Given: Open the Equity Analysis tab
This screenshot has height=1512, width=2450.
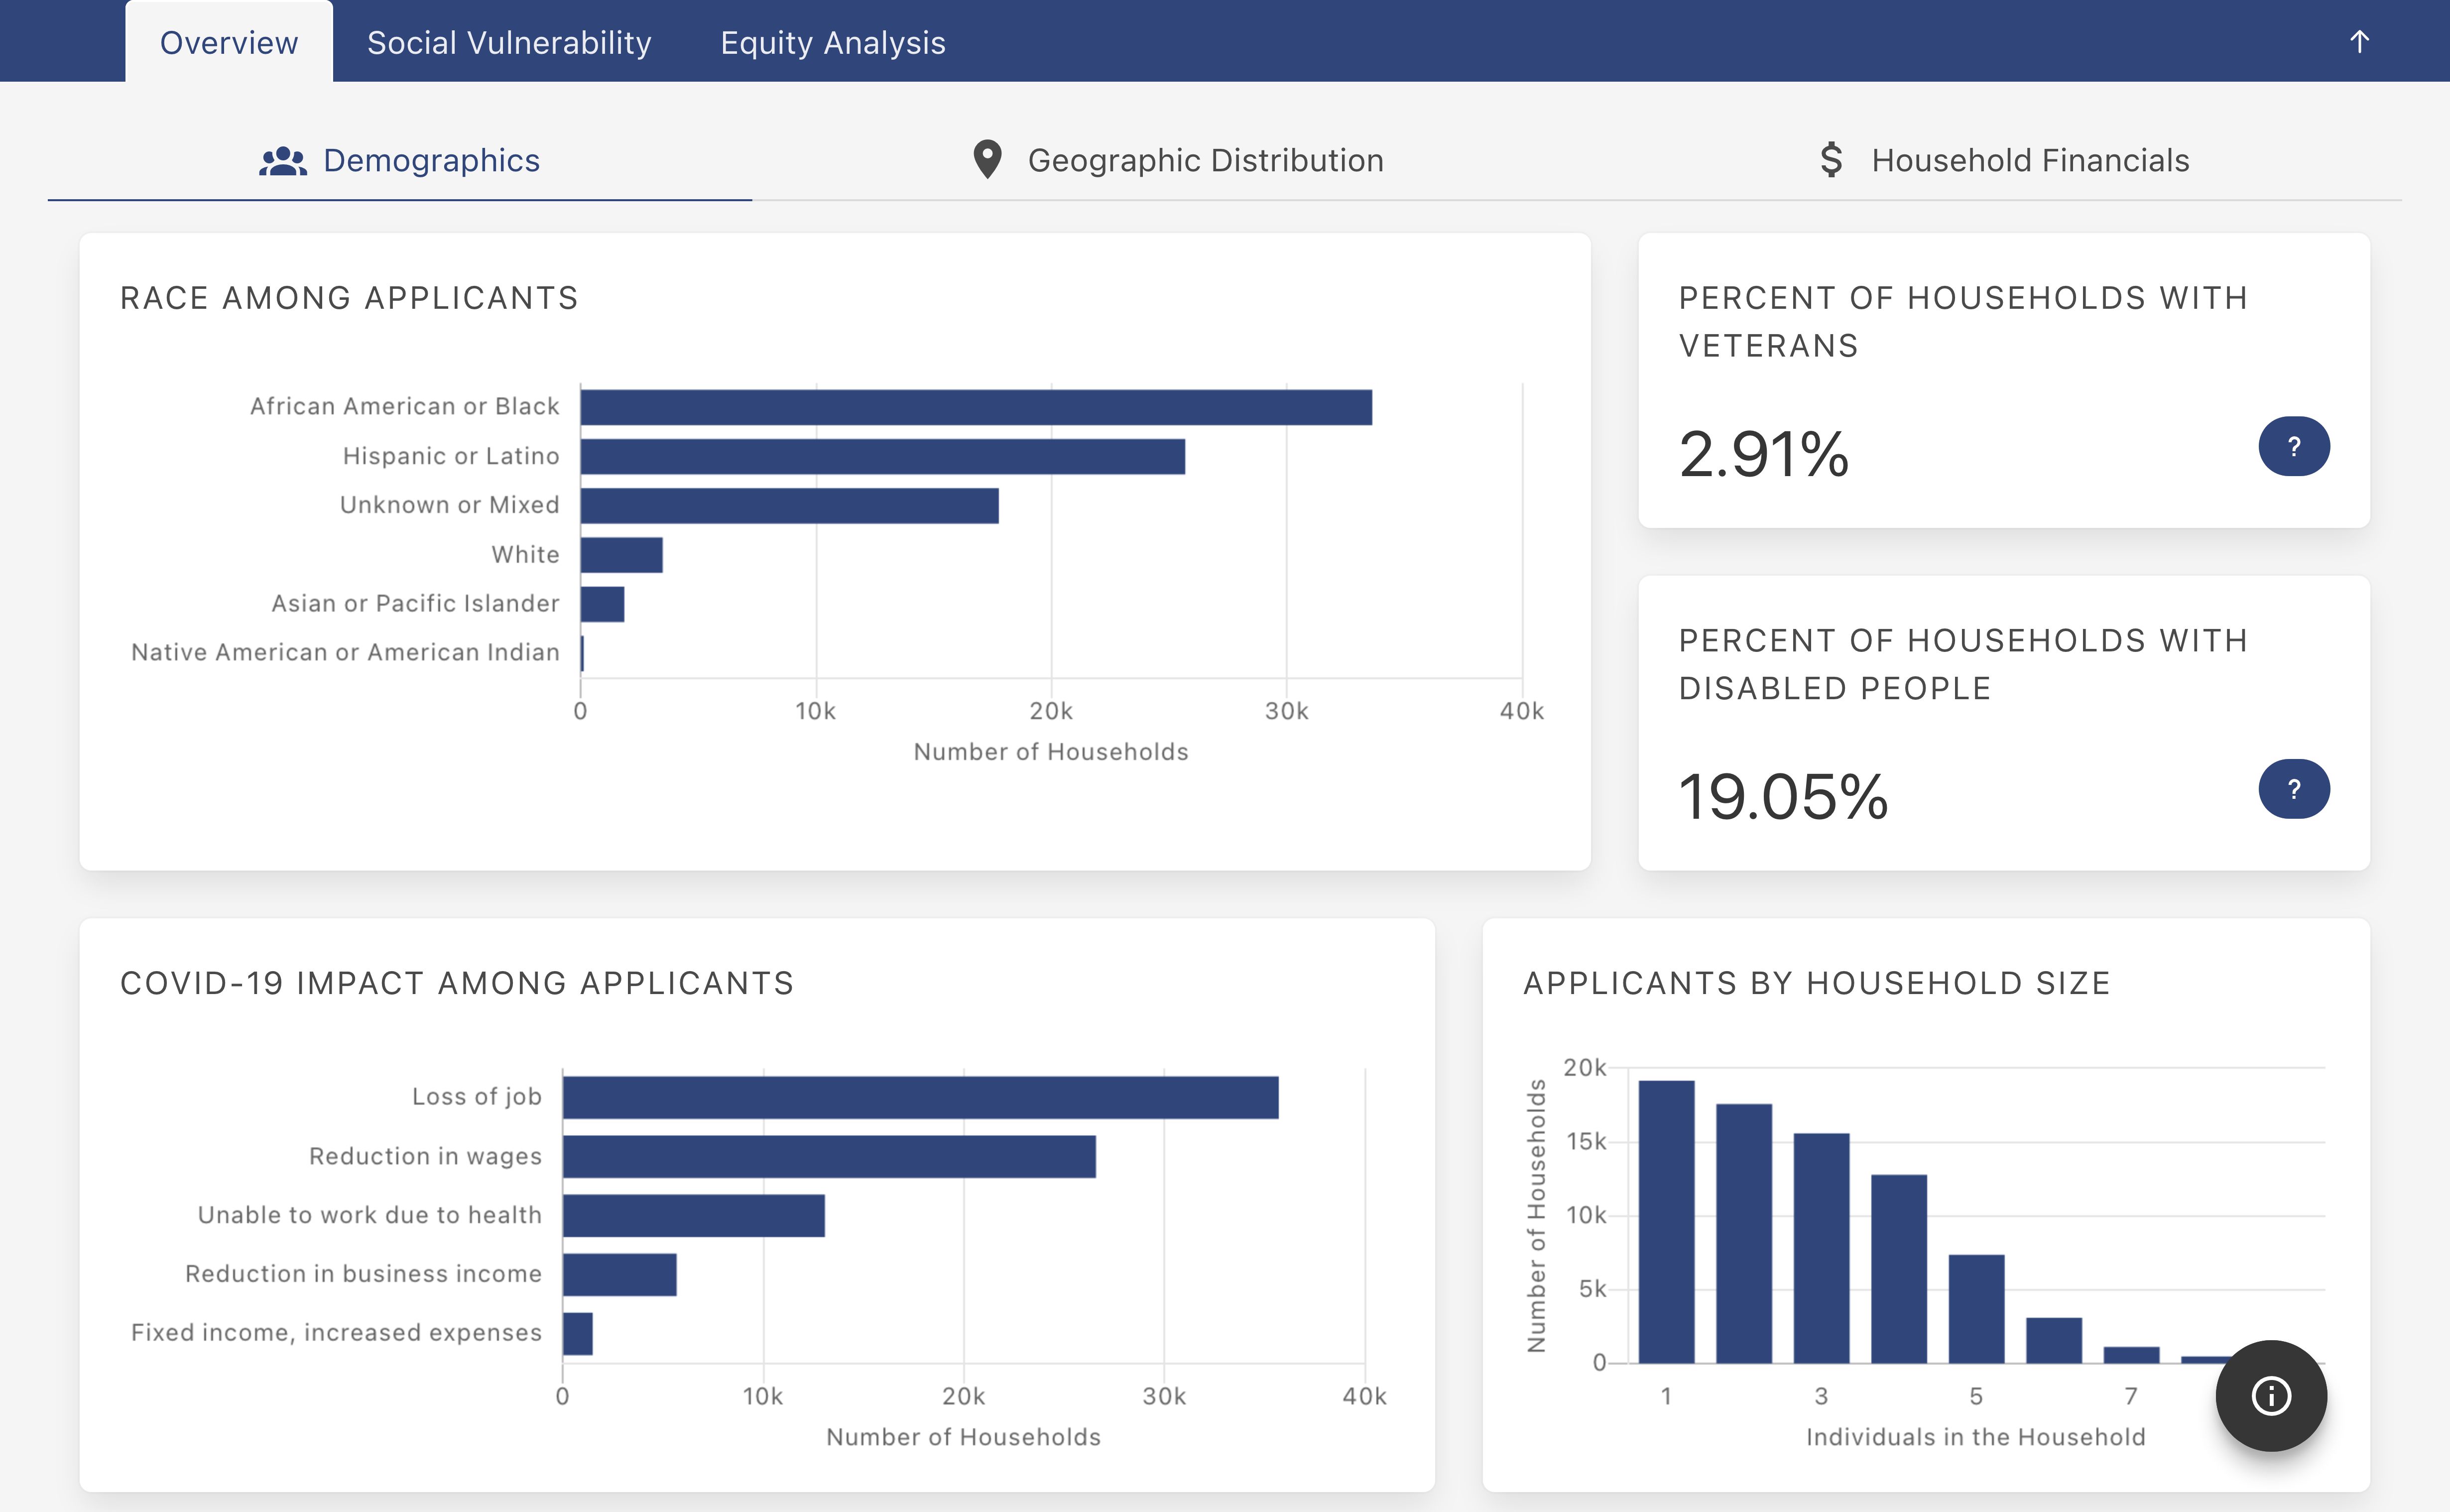Looking at the screenshot, I should (833, 43).
